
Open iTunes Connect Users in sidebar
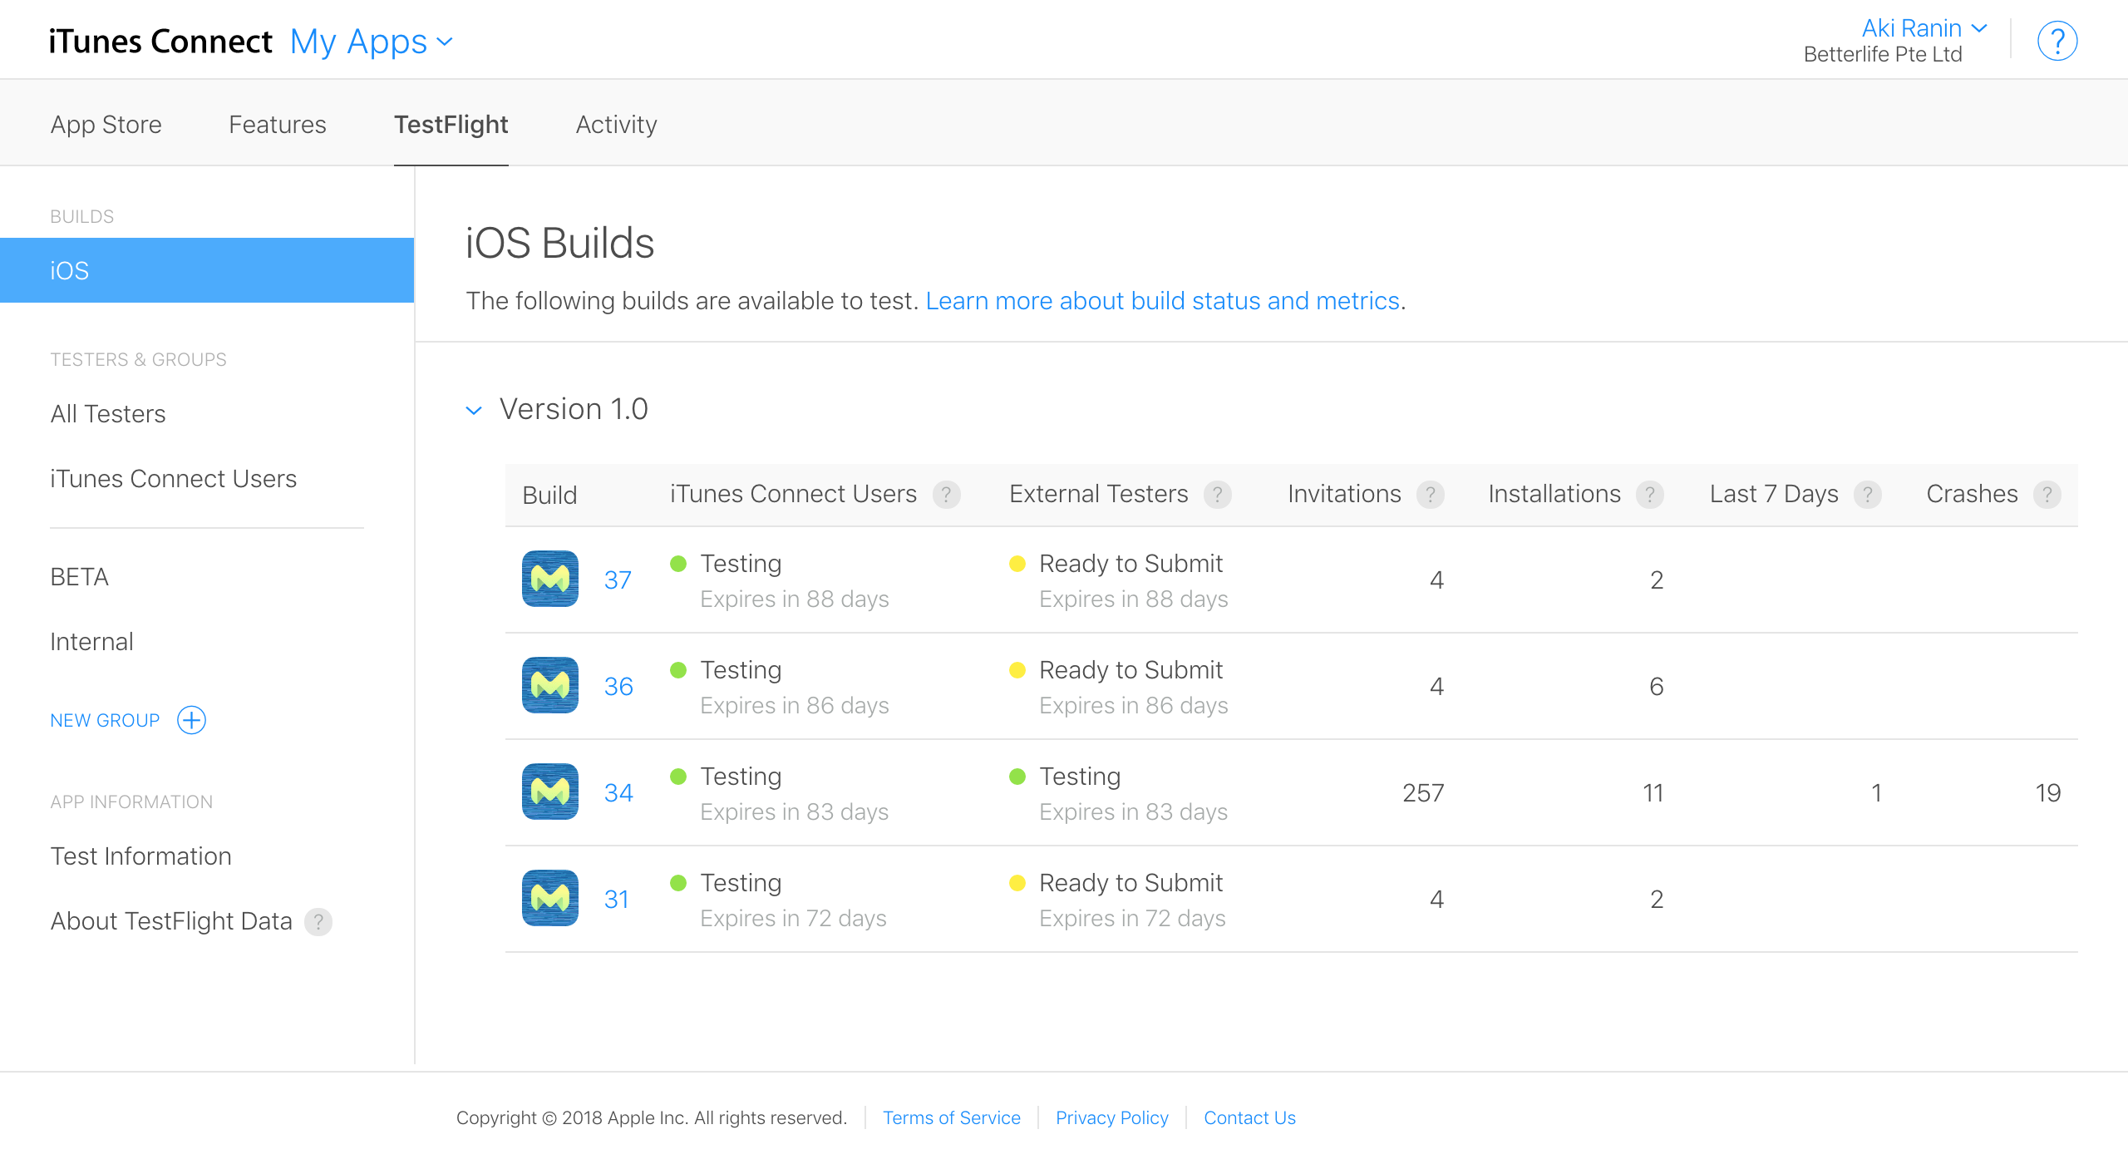tap(174, 479)
